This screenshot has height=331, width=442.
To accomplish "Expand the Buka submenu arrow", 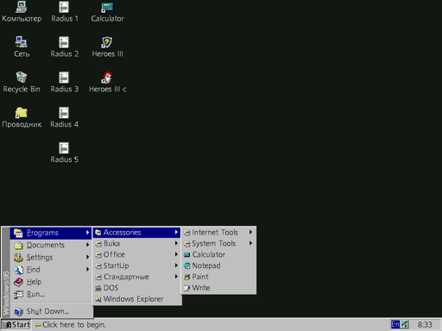I will tap(176, 243).
